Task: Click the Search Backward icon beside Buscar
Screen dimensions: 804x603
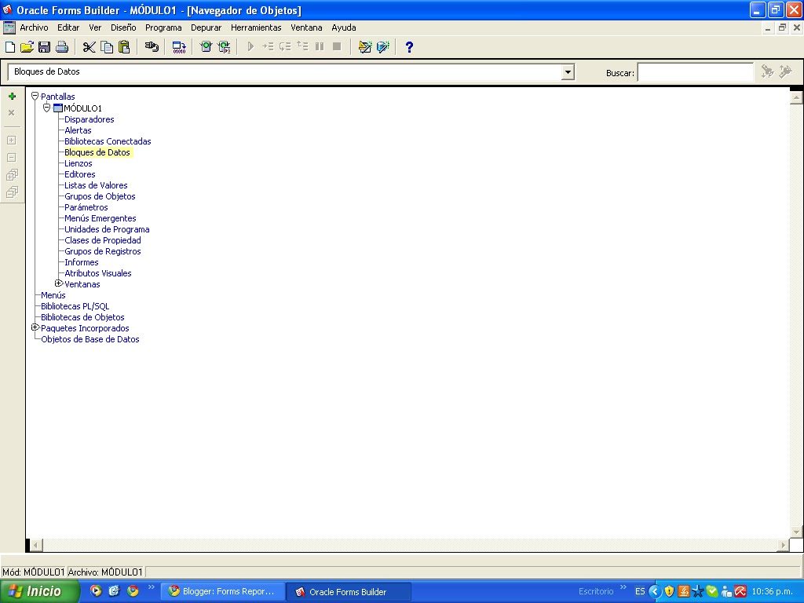Action: 785,71
